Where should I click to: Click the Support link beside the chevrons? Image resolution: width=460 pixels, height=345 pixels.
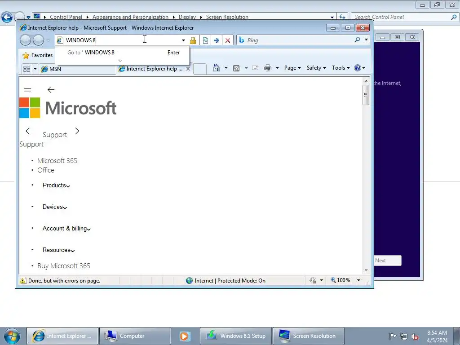pyautogui.click(x=55, y=135)
